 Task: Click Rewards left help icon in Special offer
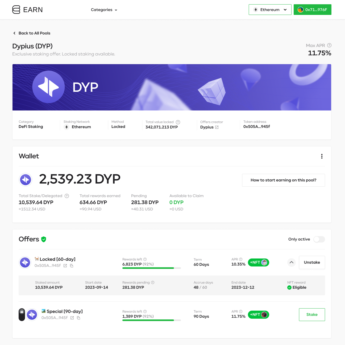tap(145, 311)
